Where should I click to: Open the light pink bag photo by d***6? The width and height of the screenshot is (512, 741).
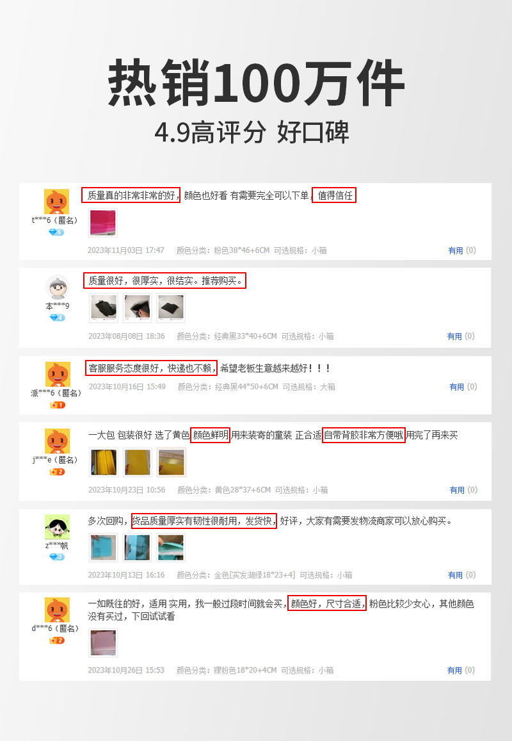pos(103,643)
